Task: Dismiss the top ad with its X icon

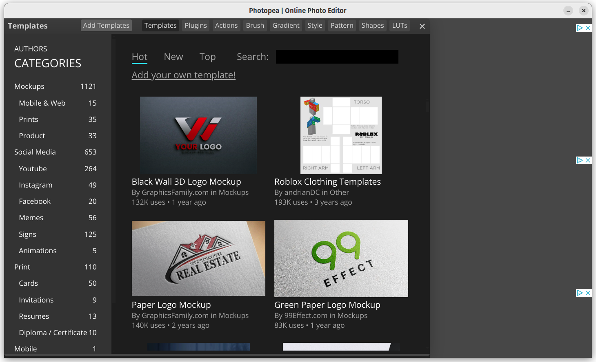Action: pos(588,28)
